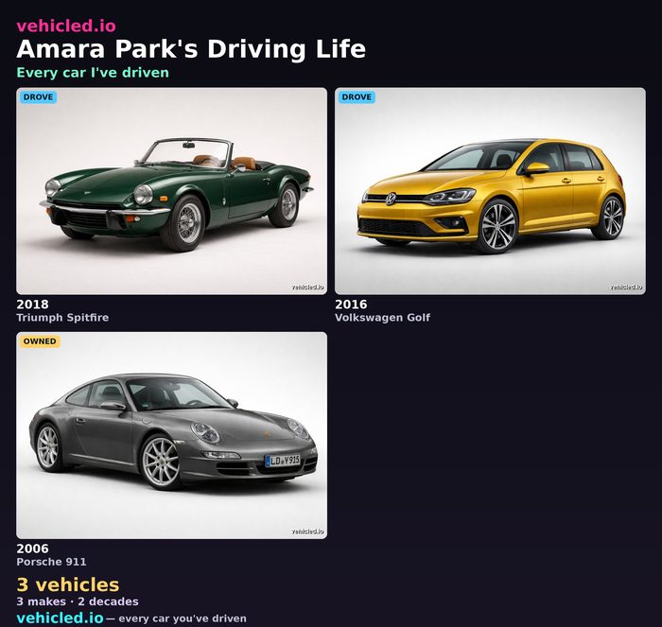Open the yellow Volkswagen Golf photo
662x627 pixels.
point(490,191)
